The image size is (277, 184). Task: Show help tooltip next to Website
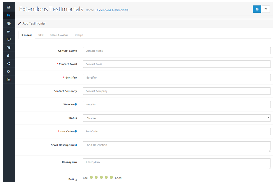point(76,105)
